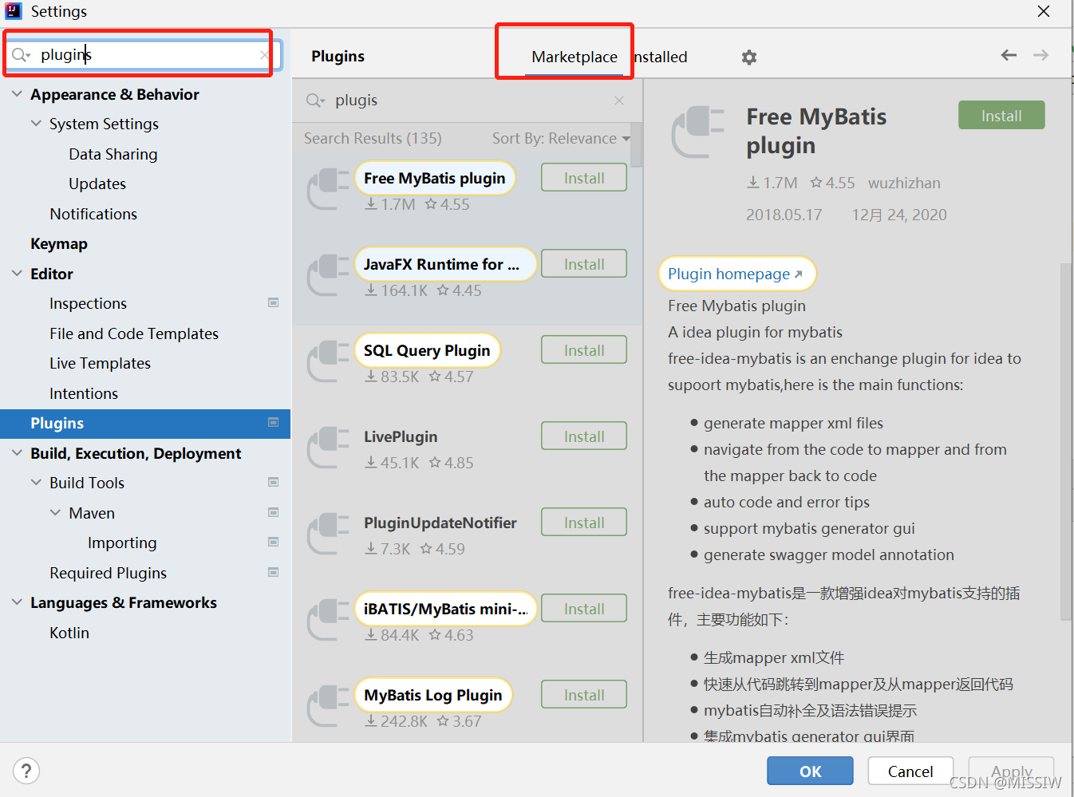Click the Cancel button
The image size is (1074, 797).
tap(910, 771)
